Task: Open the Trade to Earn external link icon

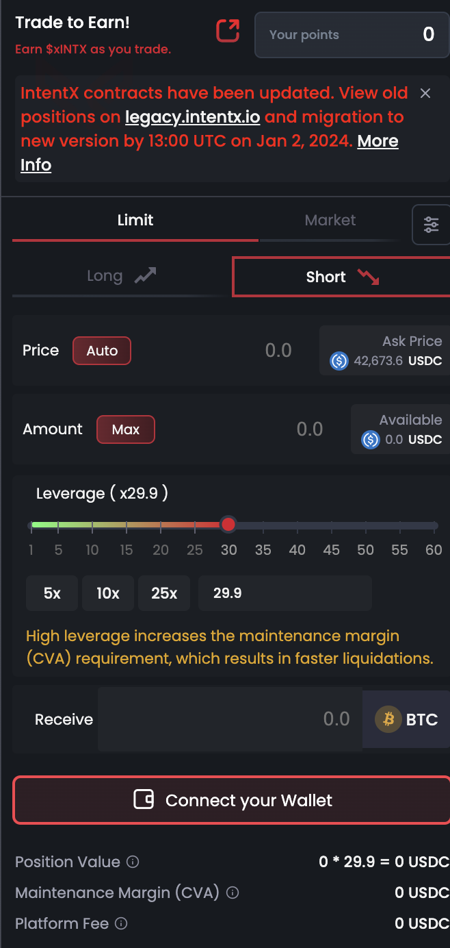Action: click(228, 31)
